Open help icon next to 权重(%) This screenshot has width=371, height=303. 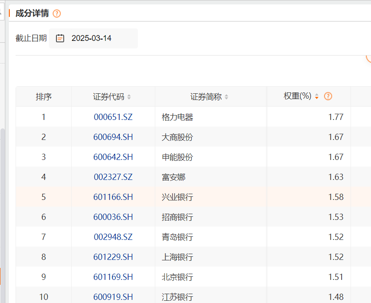(x=328, y=96)
